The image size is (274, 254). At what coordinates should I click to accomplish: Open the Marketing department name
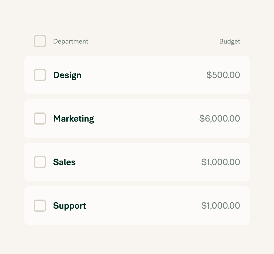click(74, 119)
